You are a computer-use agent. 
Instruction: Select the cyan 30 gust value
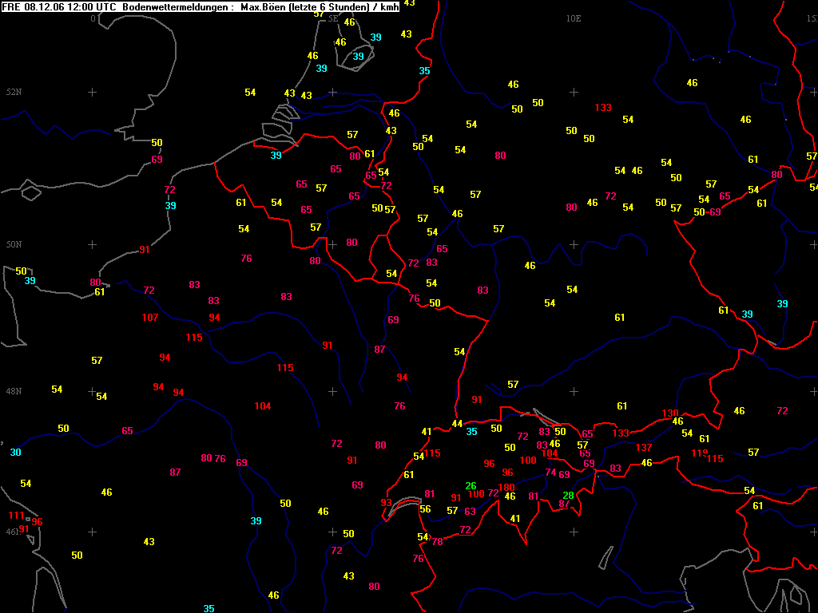pyautogui.click(x=16, y=453)
